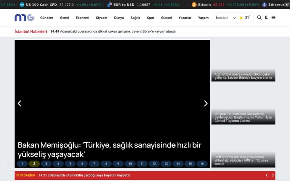Click the Ethereum ticker icon
This screenshot has height=181, width=290.
click(x=264, y=4)
